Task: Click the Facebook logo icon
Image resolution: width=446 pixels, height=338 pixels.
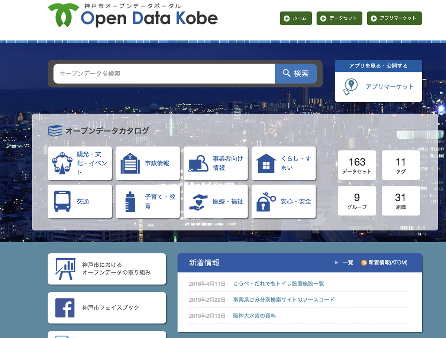Action: 65,308
